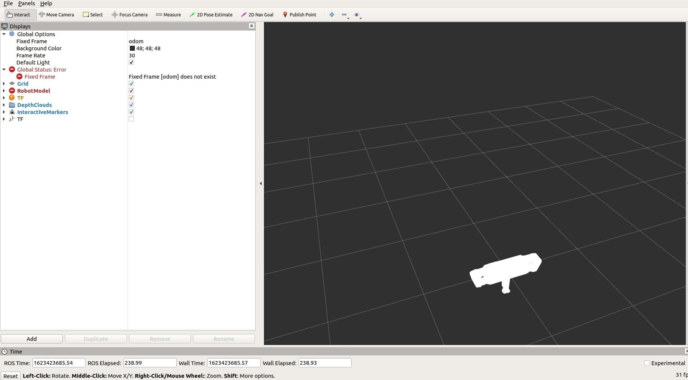Click the orange TF warning icon
The width and height of the screenshot is (688, 380).
click(x=12, y=98)
